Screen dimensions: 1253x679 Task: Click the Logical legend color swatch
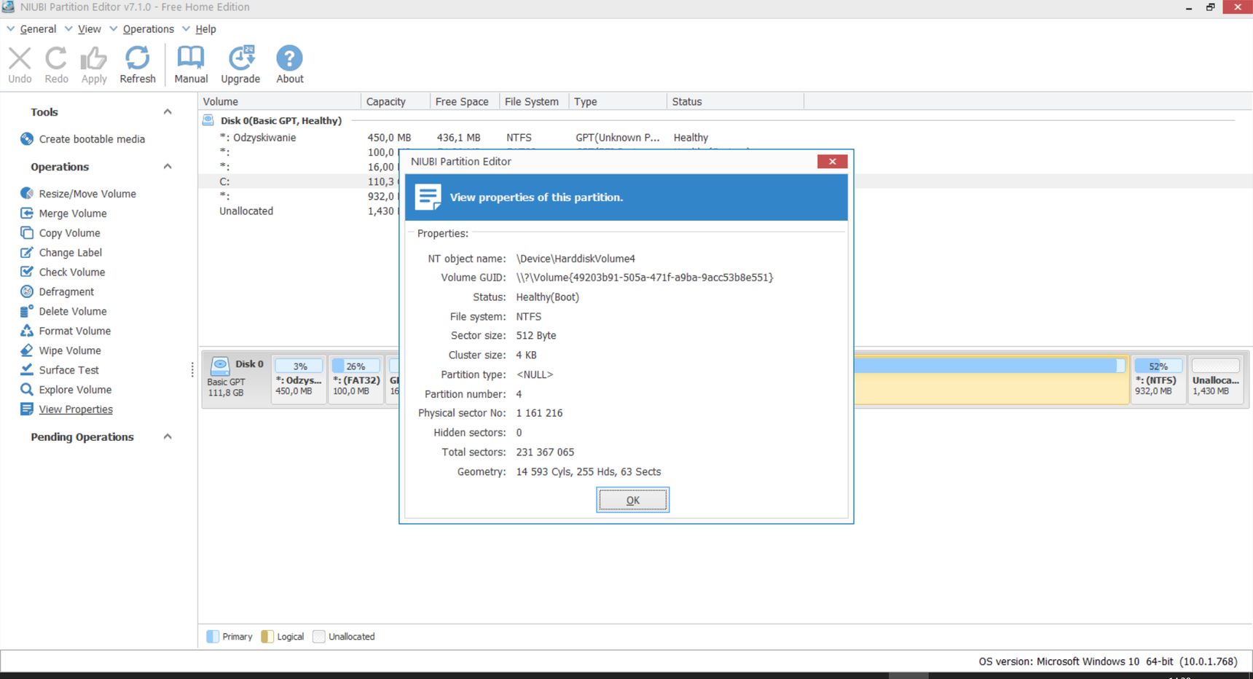pos(267,636)
